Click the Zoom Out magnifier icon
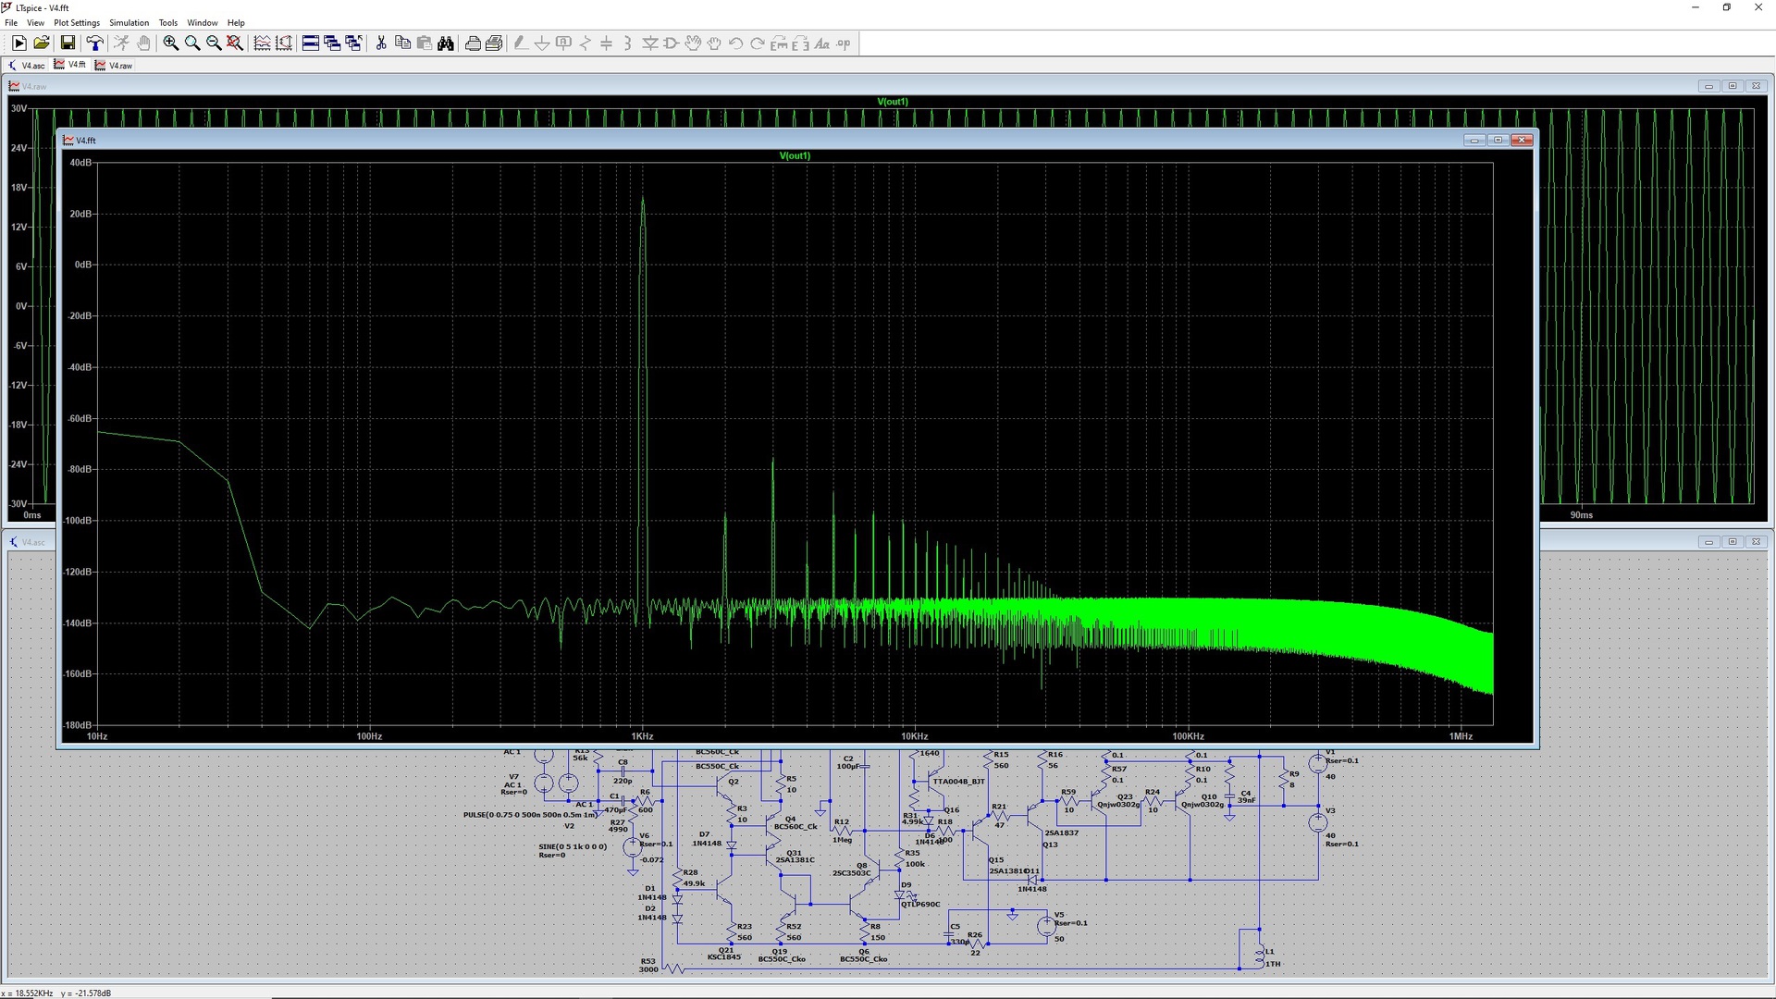Viewport: 1776px width, 999px height. click(214, 43)
